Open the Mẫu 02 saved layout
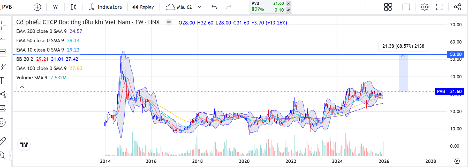 [179, 7]
